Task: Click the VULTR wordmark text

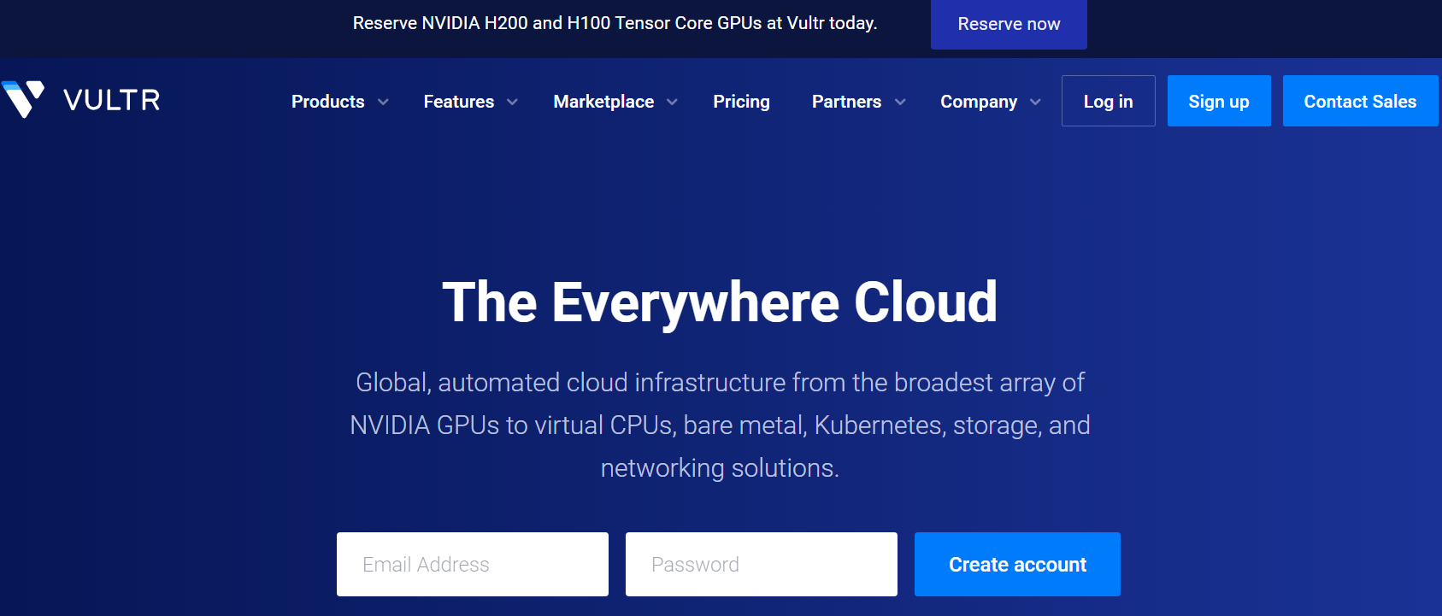Action: [x=112, y=101]
